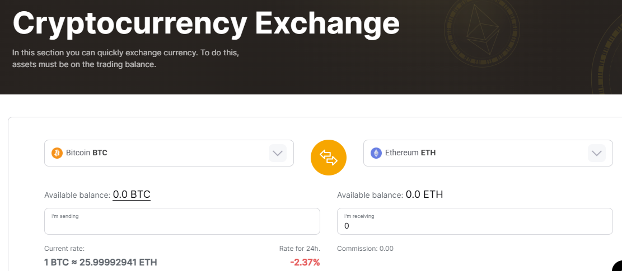Click the Ethereum logo in the receiving selector
This screenshot has width=622, height=271.
(376, 153)
